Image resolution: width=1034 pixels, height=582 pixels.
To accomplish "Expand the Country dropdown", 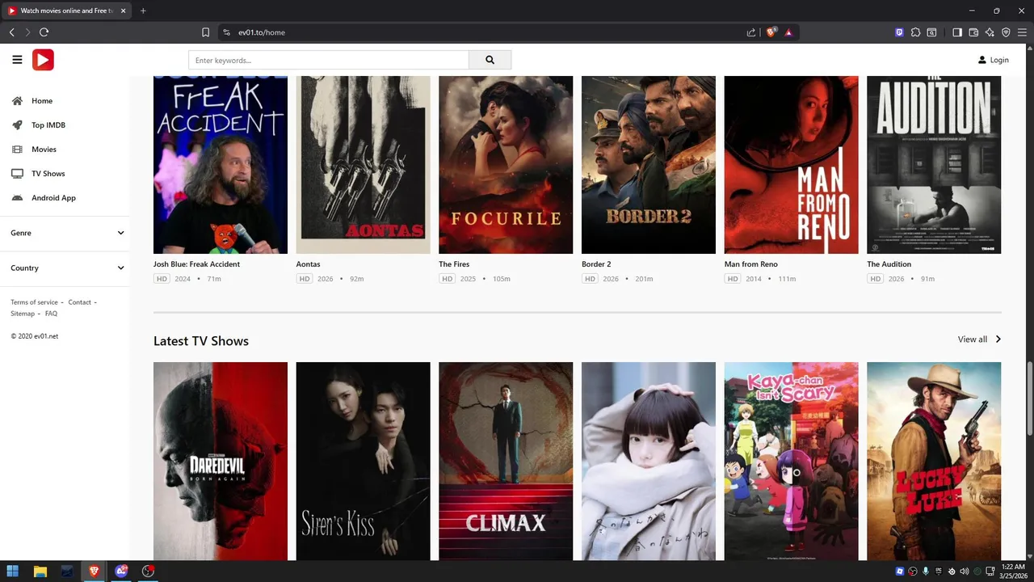I will click(x=65, y=268).
